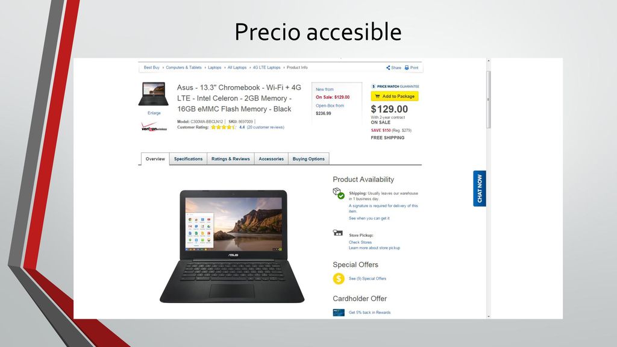Click the Add to Package button
Screen dimensions: 617x347
[395, 96]
